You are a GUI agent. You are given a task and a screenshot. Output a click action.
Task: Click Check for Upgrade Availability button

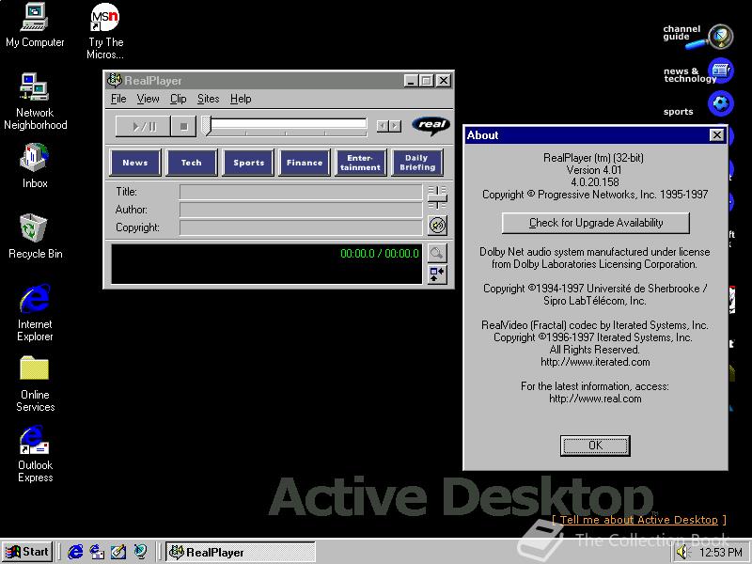[596, 223]
